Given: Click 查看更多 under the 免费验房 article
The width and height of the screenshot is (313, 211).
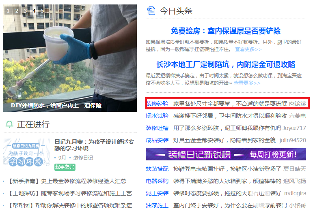Looking at the screenshot, I should point(248,49).
